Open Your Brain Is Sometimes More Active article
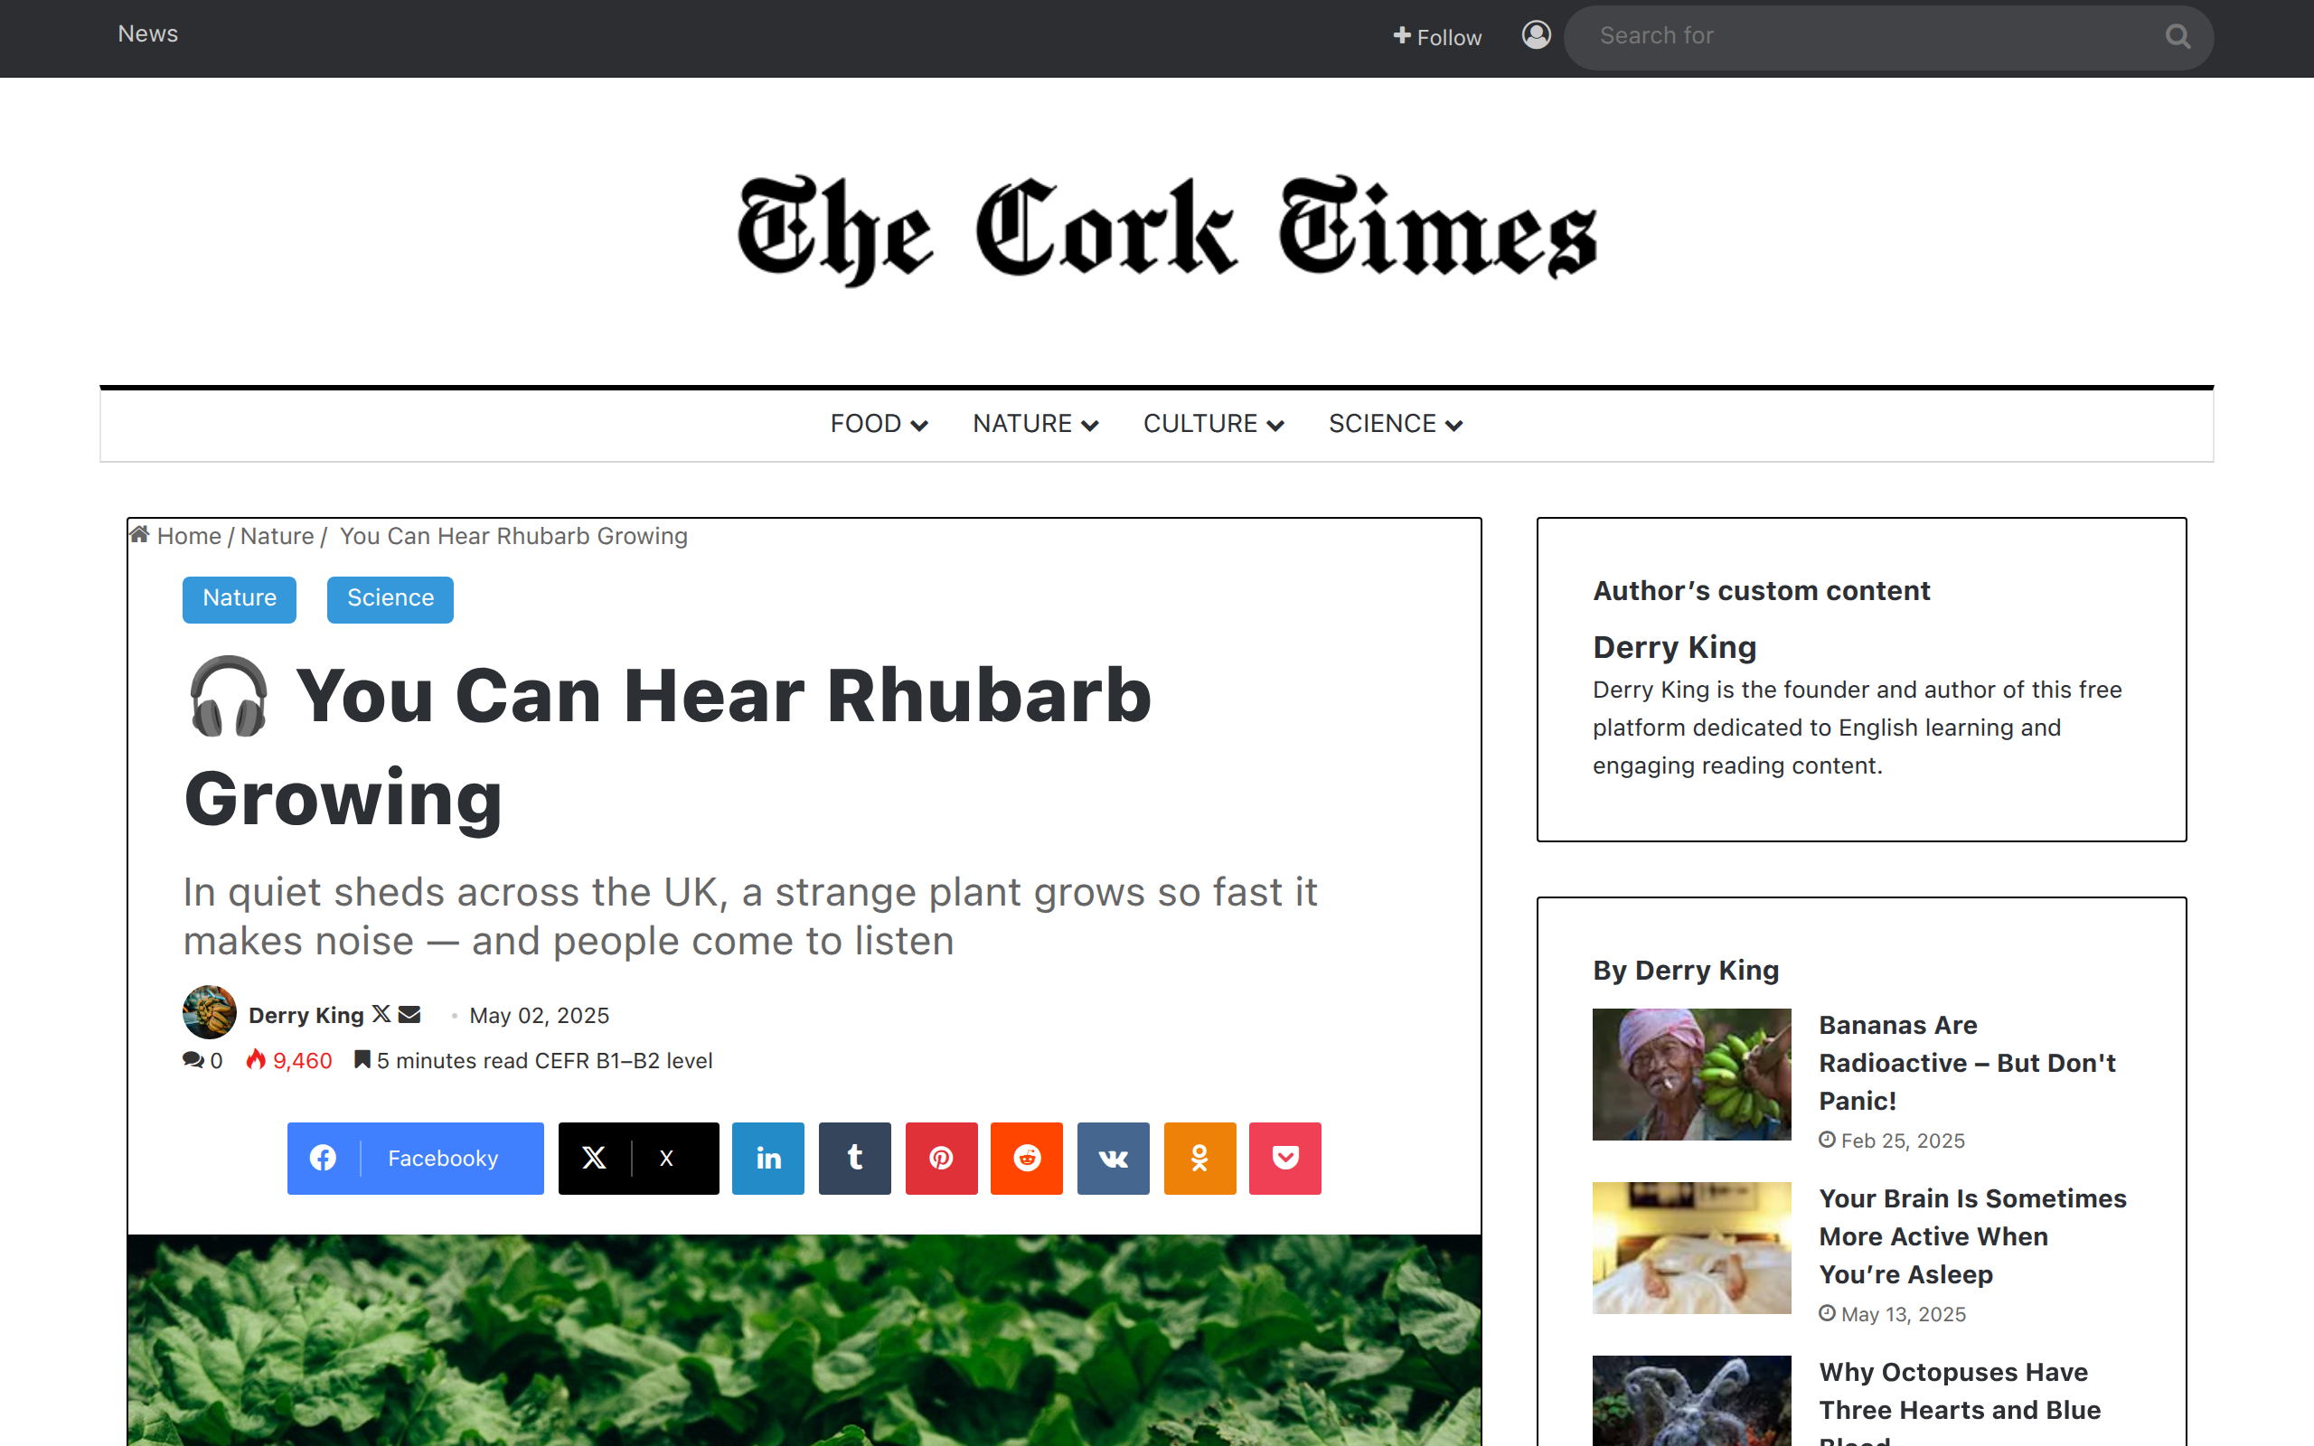Viewport: 2314px width, 1446px height. pyautogui.click(x=1972, y=1235)
